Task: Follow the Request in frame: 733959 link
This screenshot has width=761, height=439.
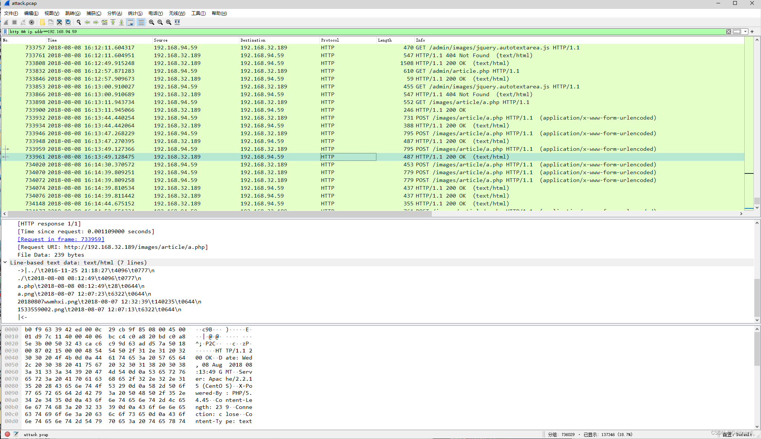Action: pos(61,239)
